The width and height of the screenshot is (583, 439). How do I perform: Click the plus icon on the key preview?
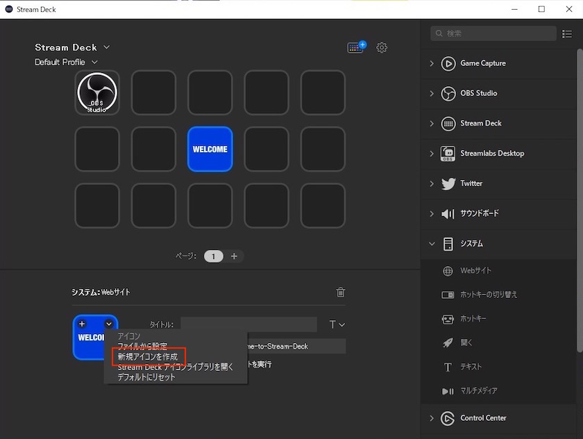[x=82, y=324]
